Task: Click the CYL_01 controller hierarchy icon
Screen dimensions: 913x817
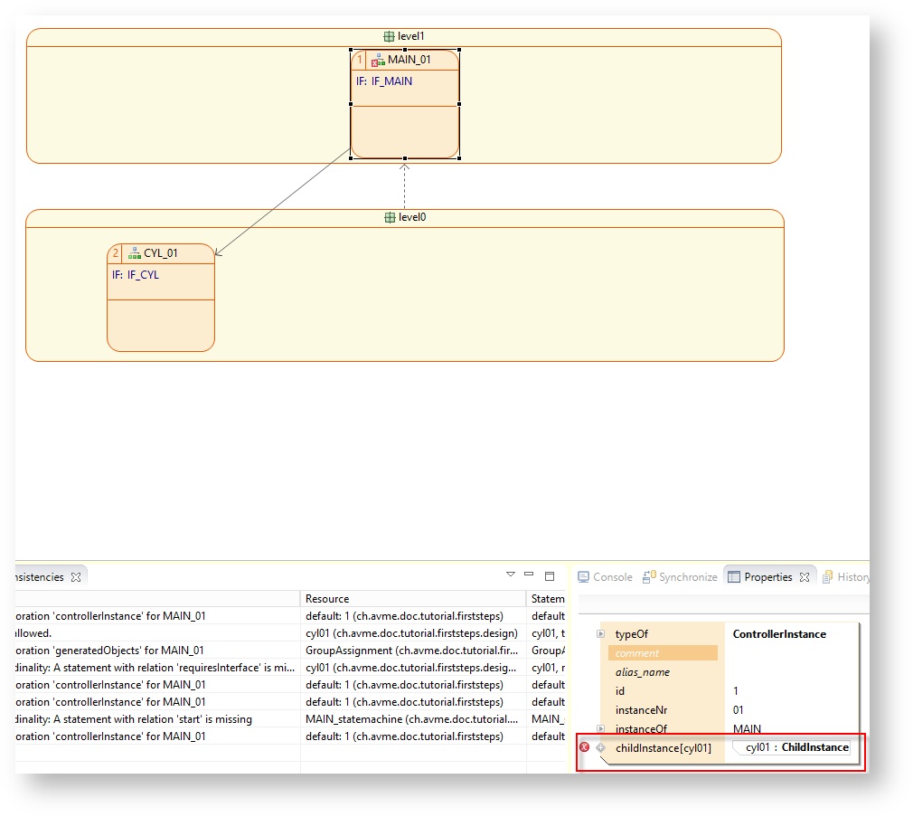Action: click(134, 253)
